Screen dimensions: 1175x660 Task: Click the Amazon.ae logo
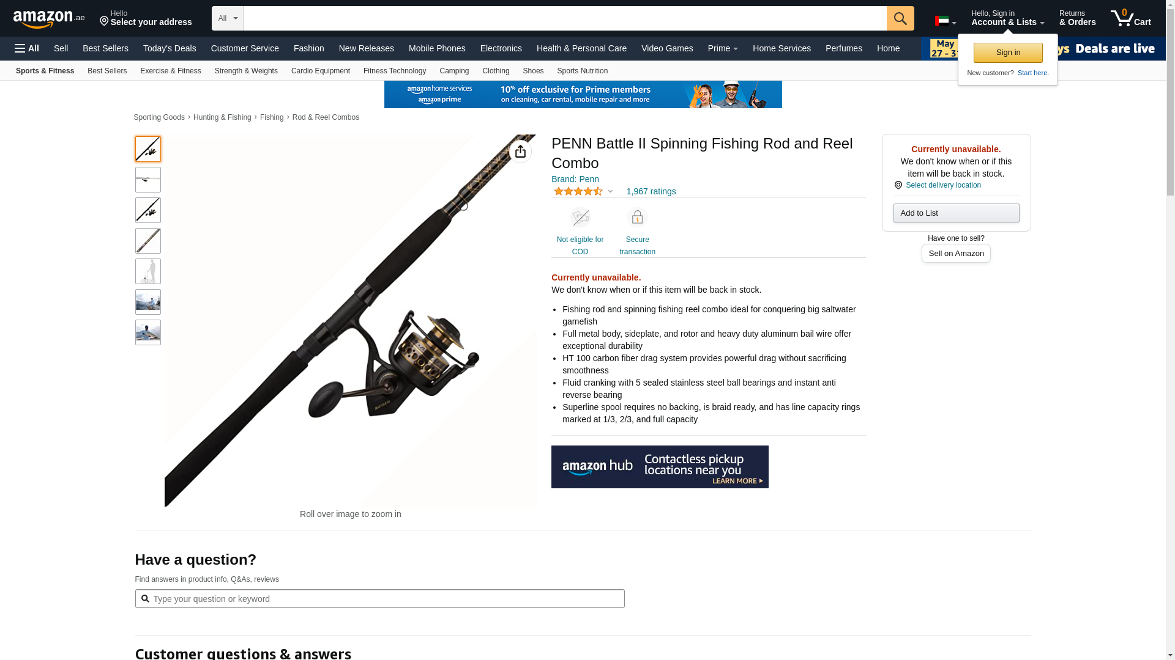(49, 19)
